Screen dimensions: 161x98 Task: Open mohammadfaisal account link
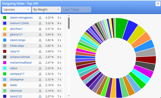(21, 63)
